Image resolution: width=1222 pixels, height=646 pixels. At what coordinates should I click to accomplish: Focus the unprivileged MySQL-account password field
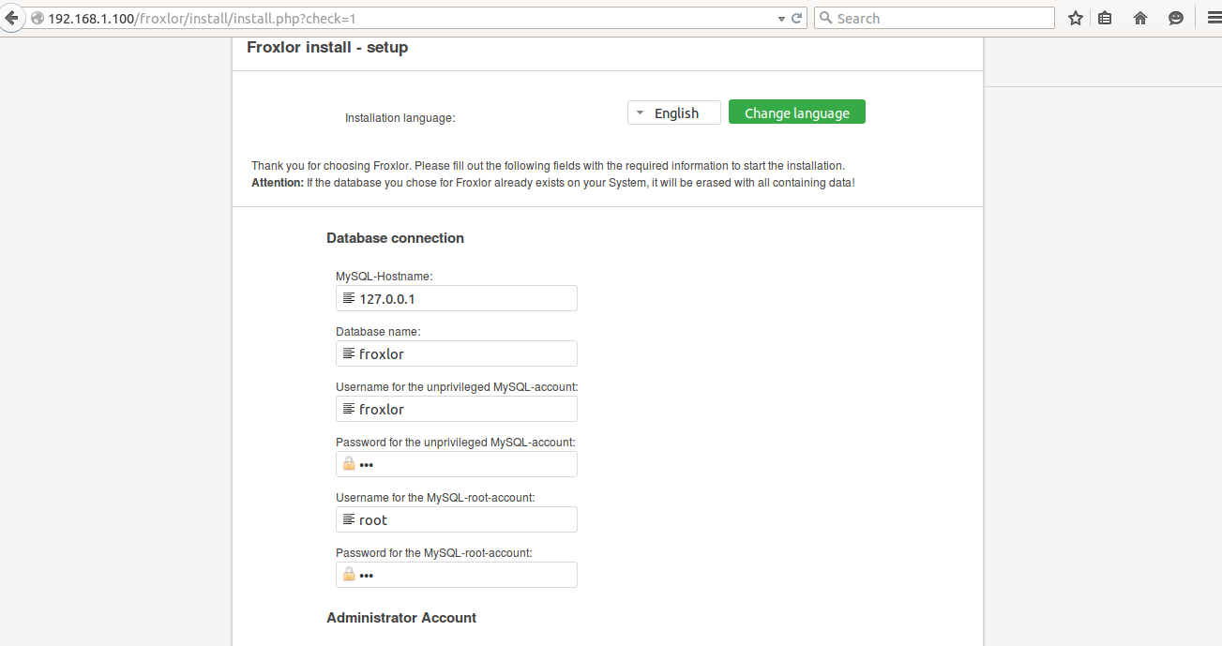[457, 464]
